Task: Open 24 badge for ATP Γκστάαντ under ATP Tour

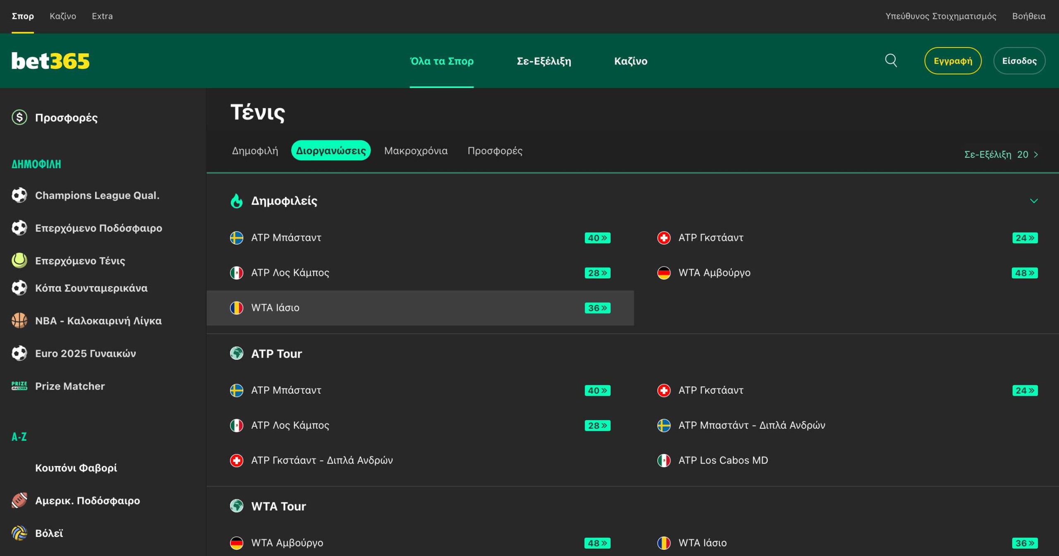Action: (x=1025, y=390)
